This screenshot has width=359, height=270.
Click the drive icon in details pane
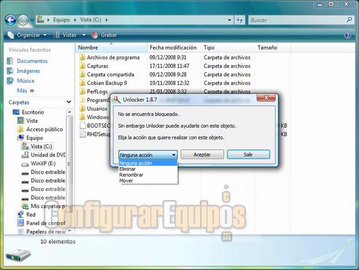[x=18, y=255]
